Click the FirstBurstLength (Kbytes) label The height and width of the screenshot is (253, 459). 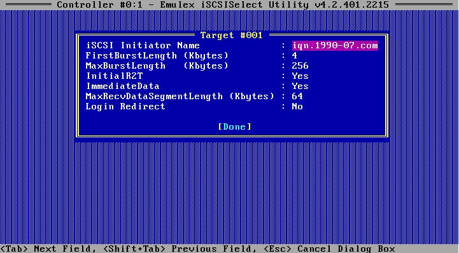(x=157, y=55)
